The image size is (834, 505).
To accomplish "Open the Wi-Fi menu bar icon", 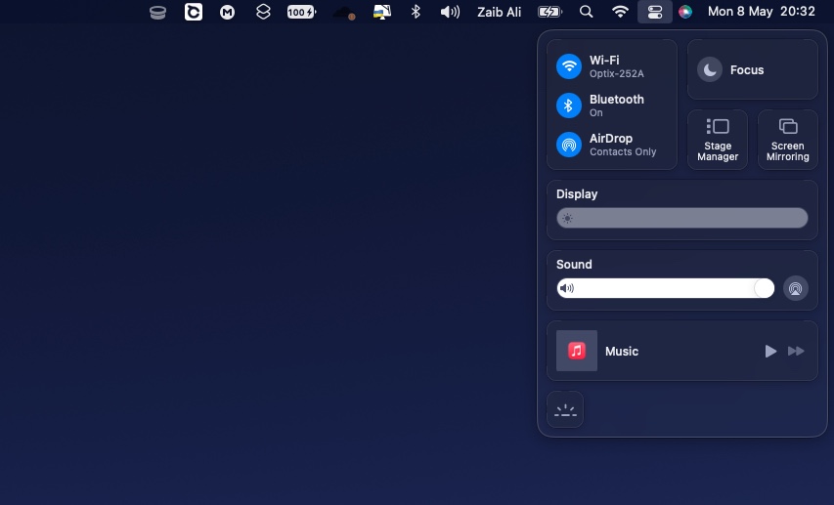I will pyautogui.click(x=620, y=12).
